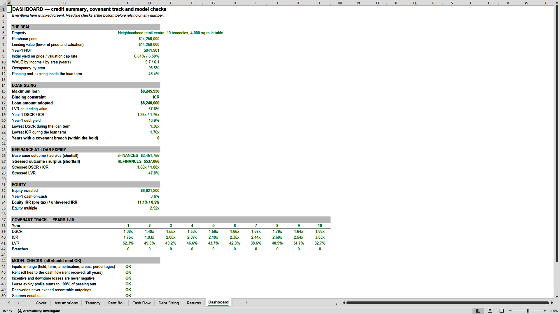Screen dimensions: 560x314
Task: Open the Returns sheet tab
Action: (194, 303)
